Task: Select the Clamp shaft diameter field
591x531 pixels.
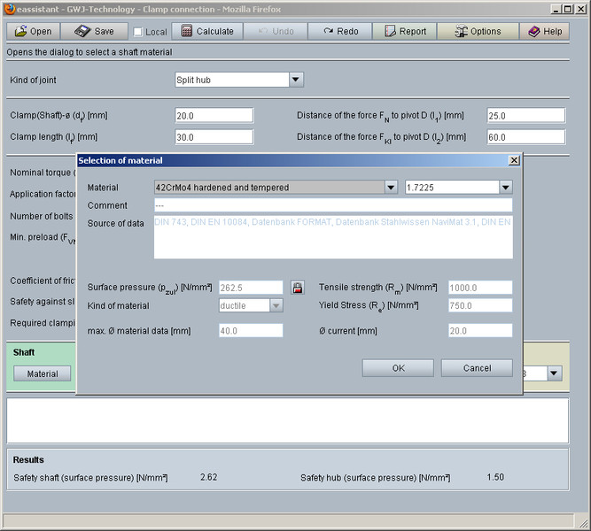Action: (x=214, y=115)
